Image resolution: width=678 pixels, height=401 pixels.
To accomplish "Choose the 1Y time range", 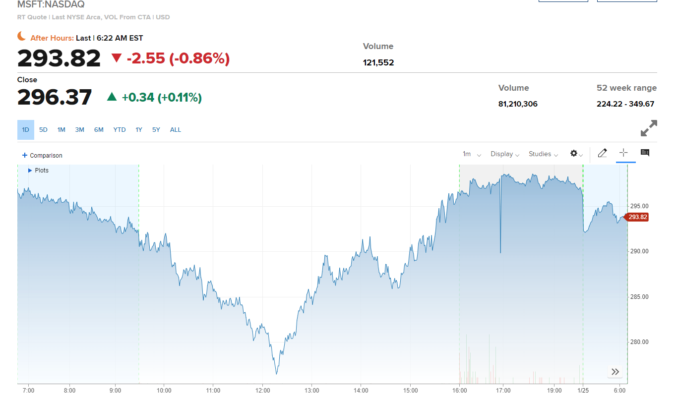I will (x=139, y=130).
